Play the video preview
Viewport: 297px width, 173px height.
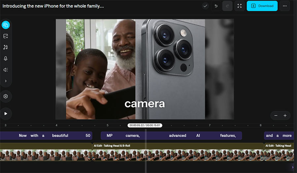click(6, 114)
